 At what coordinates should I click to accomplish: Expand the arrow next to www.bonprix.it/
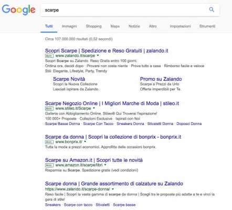(85, 141)
